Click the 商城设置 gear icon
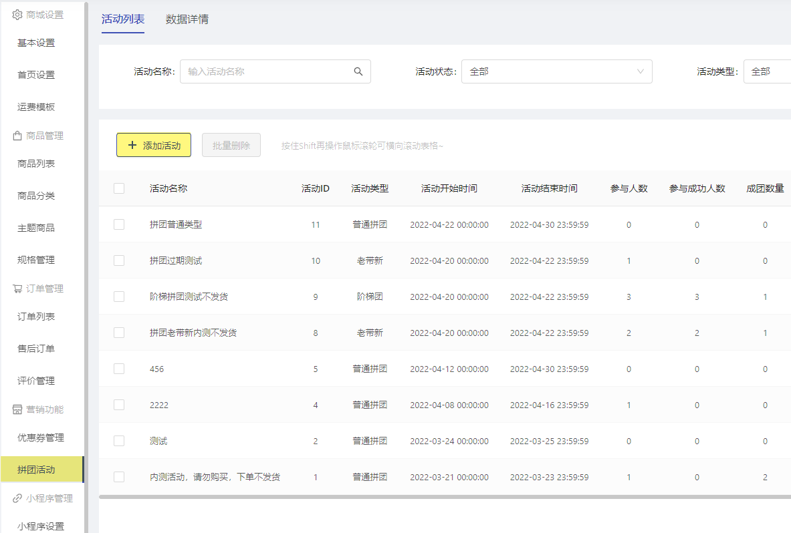This screenshot has width=791, height=533. tap(17, 15)
